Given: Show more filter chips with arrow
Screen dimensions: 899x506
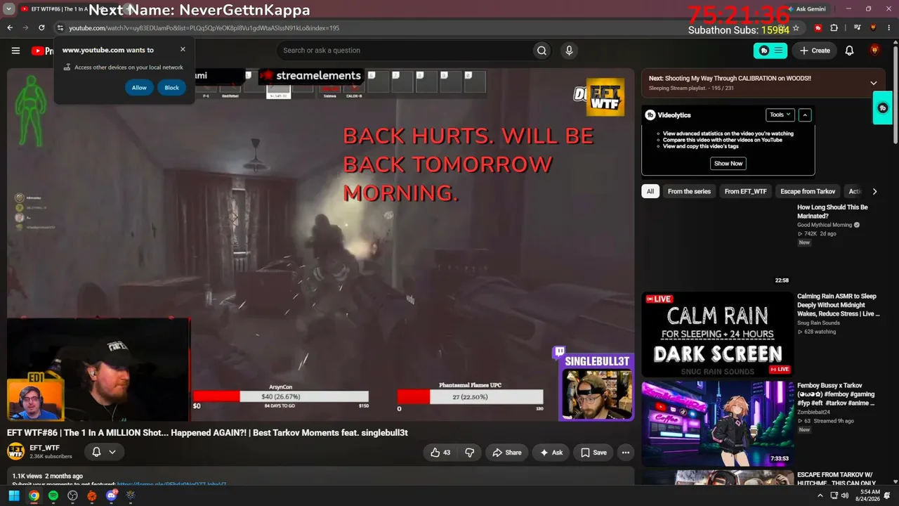Looking at the screenshot, I should [874, 191].
